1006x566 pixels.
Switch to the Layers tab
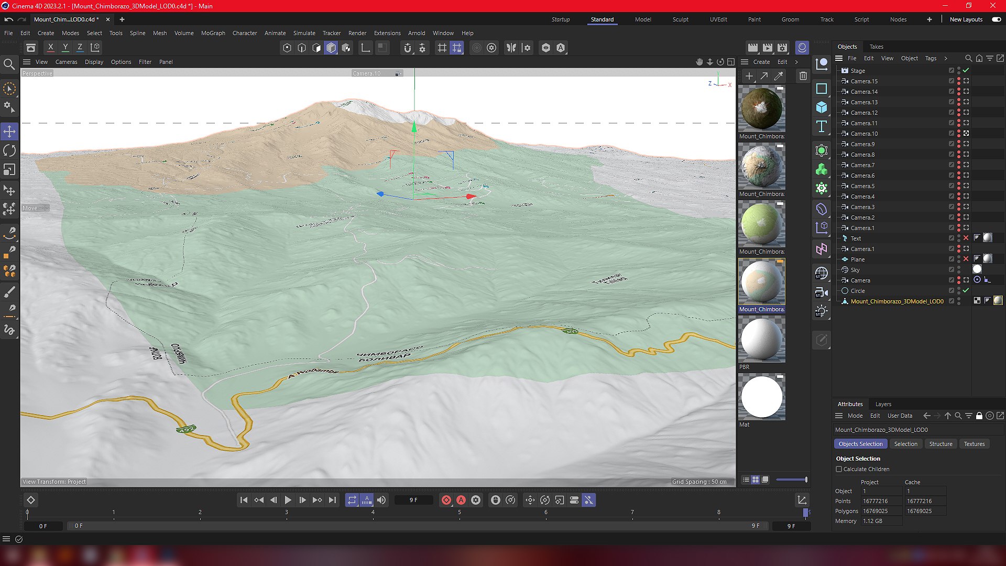point(883,404)
